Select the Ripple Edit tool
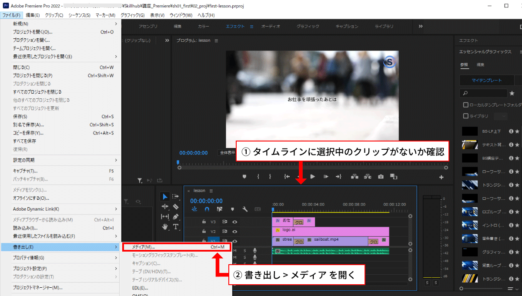This screenshot has height=296, width=522. [x=165, y=207]
